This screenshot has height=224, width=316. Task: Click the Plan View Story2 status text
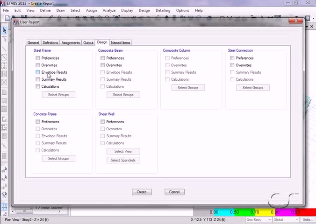[x=27, y=220]
